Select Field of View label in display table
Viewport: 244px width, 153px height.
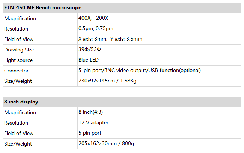(19, 133)
